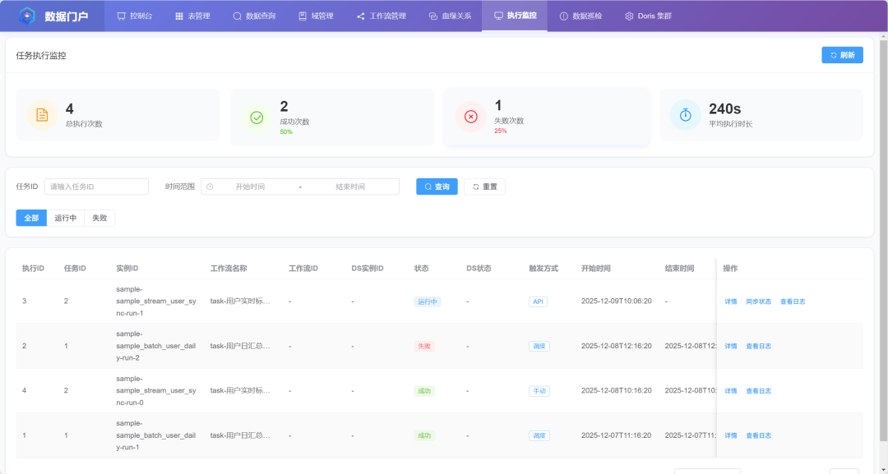Screen dimensions: 888x474
Task: Switch to the 域管理 tab
Action: coord(316,16)
